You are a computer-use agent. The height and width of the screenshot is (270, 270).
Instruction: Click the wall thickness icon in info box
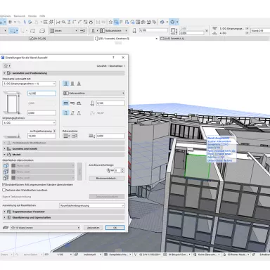tap(134, 31)
